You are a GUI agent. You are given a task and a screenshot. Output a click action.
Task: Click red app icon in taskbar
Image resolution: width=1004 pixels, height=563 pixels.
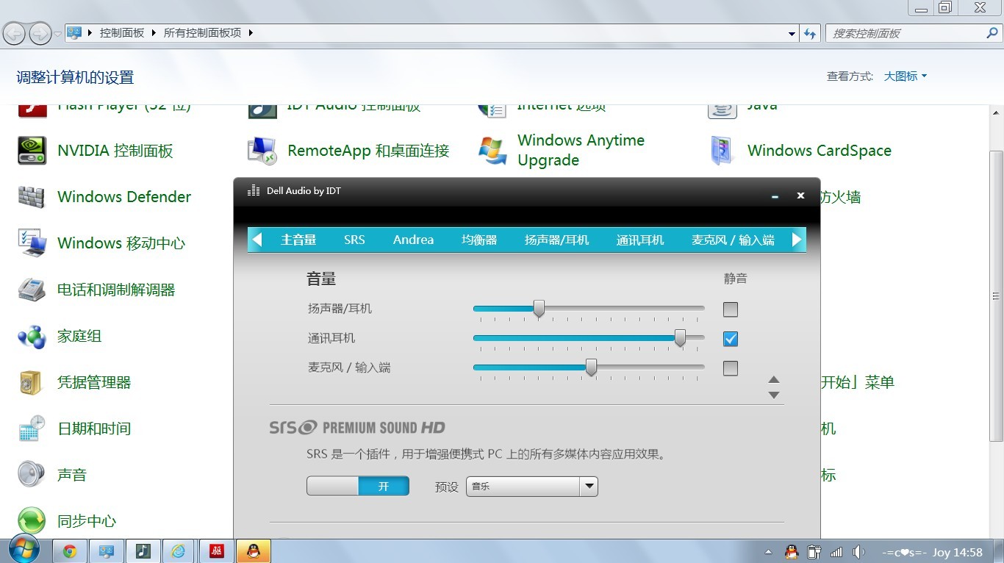point(216,551)
